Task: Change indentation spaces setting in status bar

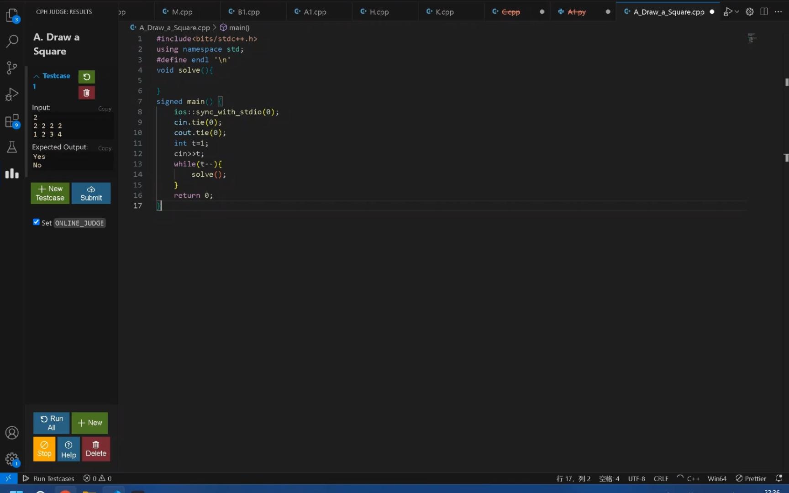Action: click(x=609, y=478)
